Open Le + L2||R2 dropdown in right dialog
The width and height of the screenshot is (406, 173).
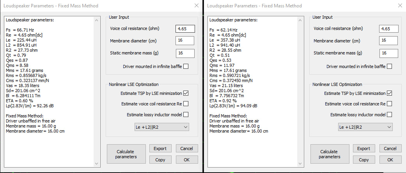[365, 127]
